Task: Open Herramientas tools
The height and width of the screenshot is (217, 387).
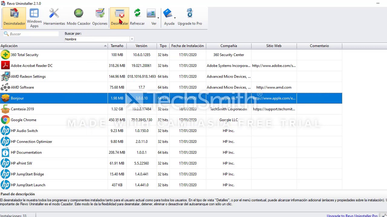Action: tap(54, 18)
